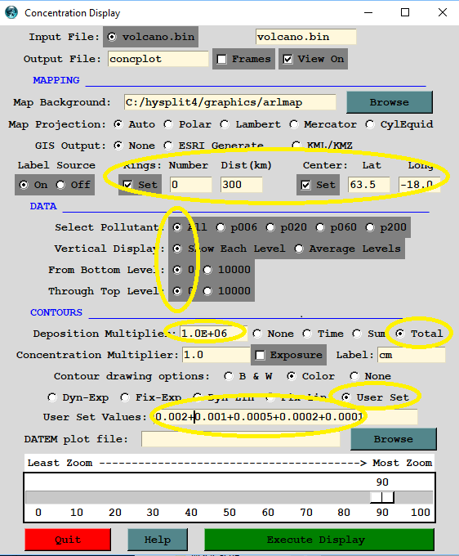Click the Rings Number field
The image size is (459, 556).
[x=190, y=185]
